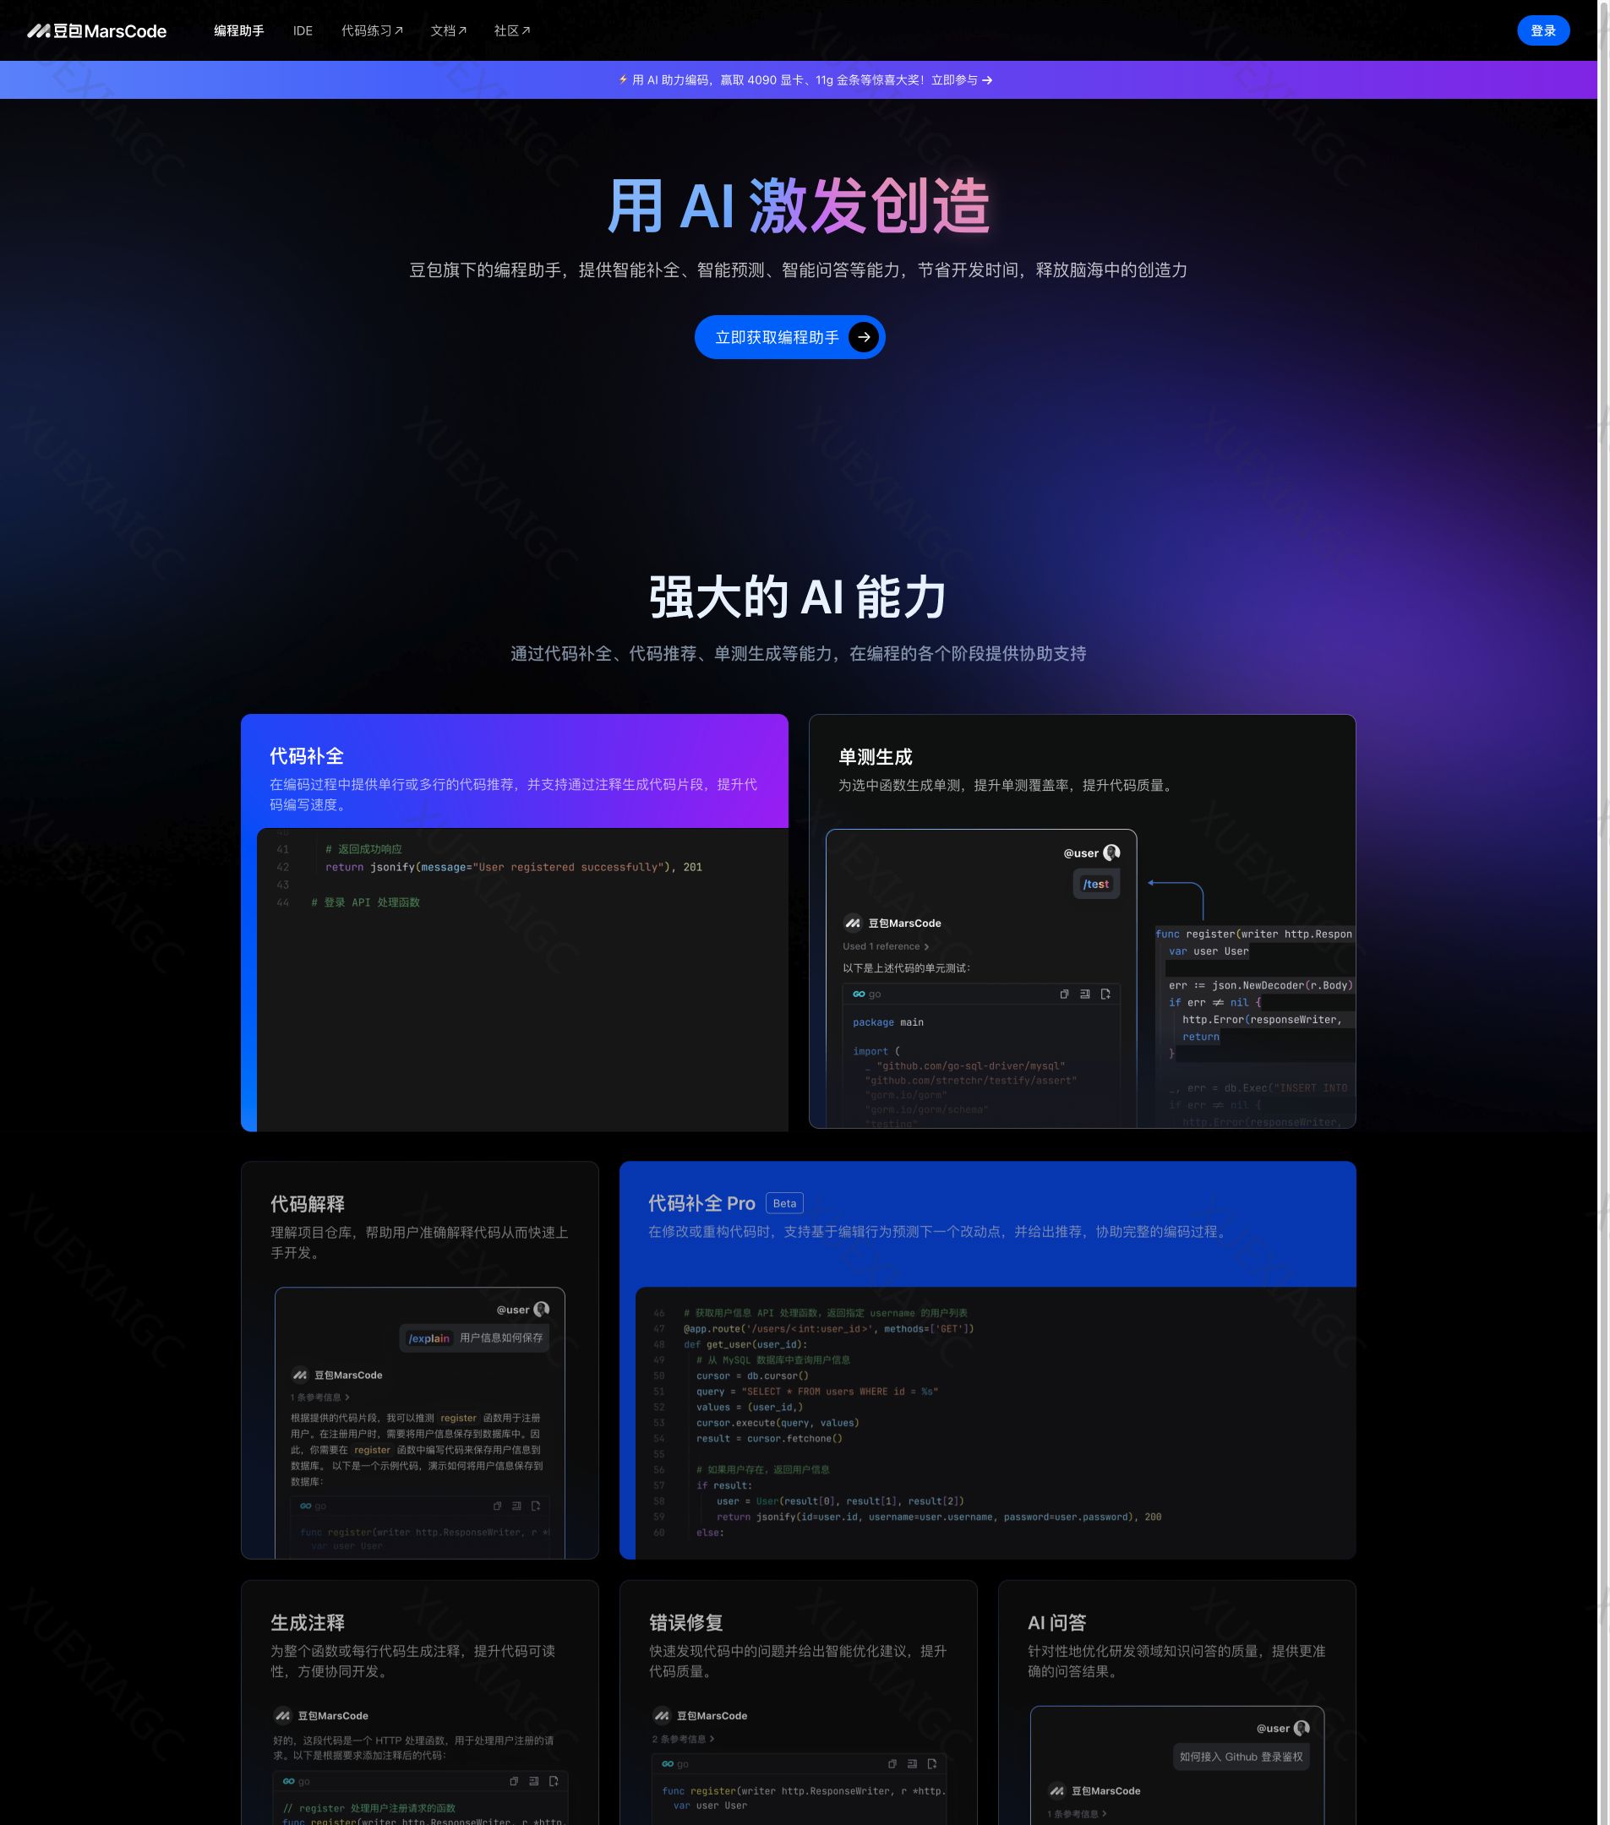
Task: Click the MarsCode bot icon in 代码解释 card
Action: coord(300,1375)
